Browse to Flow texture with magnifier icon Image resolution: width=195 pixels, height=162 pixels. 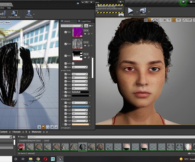[x=89, y=34]
